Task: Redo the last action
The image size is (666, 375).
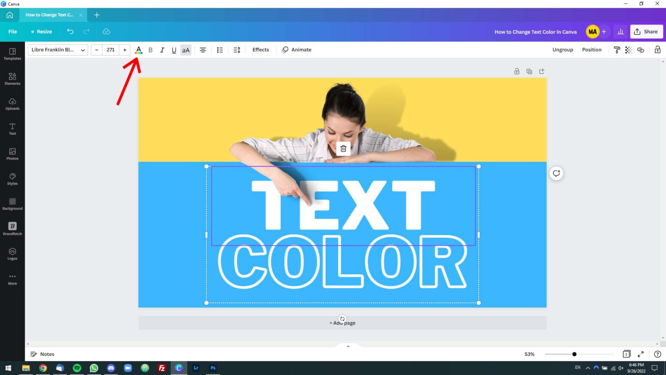Action: pos(86,31)
